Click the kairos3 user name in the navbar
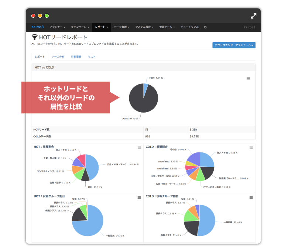288x251 pixels. pos(249,27)
